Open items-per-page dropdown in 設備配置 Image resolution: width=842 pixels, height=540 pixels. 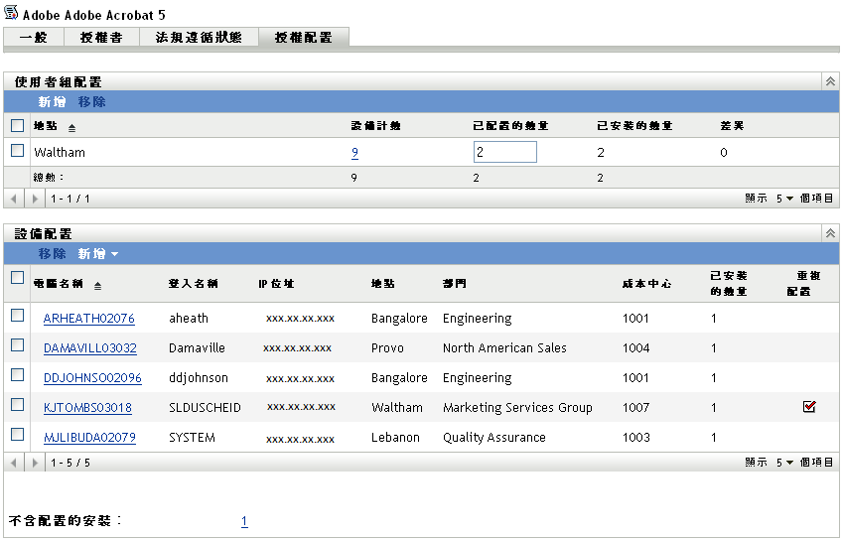[784, 463]
